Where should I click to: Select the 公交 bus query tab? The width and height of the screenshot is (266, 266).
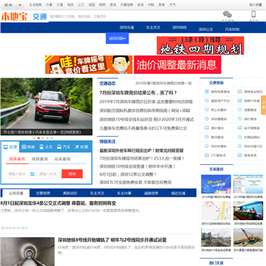(x=10, y=147)
